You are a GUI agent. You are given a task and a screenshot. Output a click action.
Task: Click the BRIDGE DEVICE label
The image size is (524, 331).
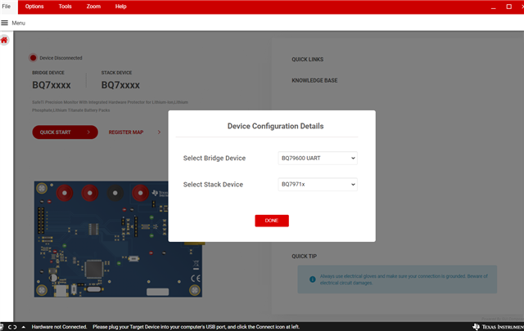click(x=48, y=73)
